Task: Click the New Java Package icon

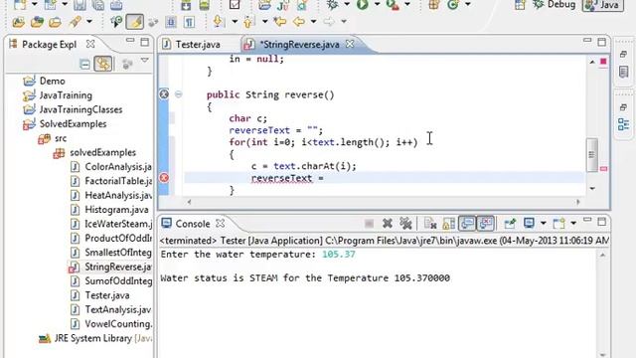Action: pos(434,4)
